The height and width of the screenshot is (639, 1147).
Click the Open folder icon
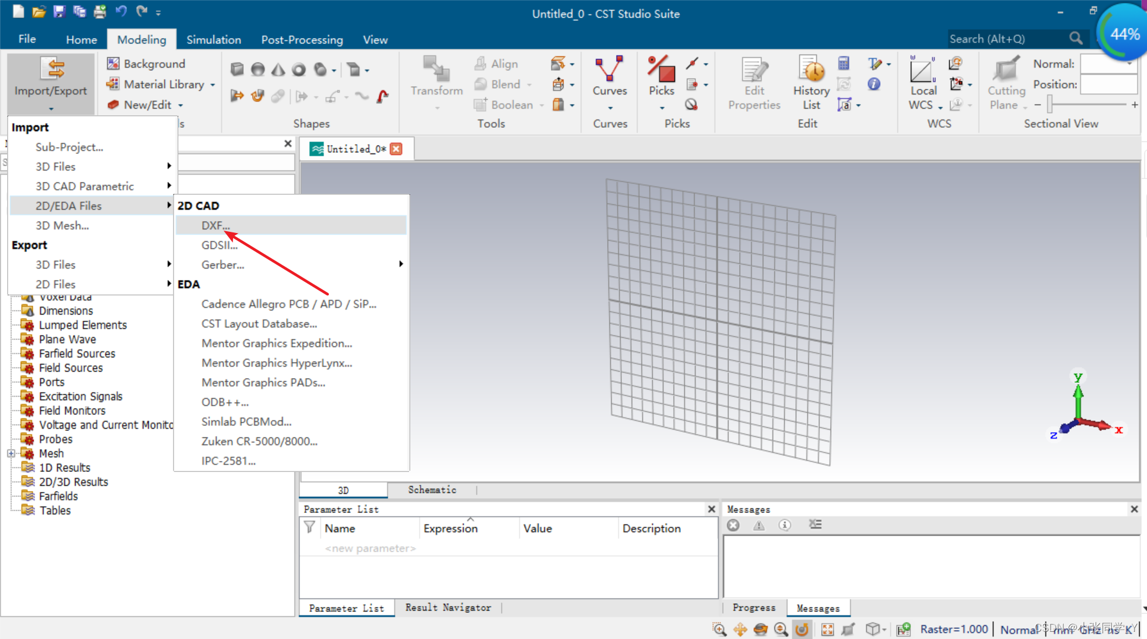point(39,11)
